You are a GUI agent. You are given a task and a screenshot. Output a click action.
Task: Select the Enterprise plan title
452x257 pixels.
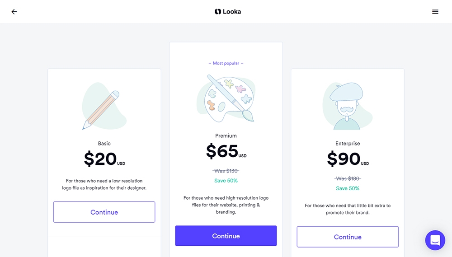348,144
